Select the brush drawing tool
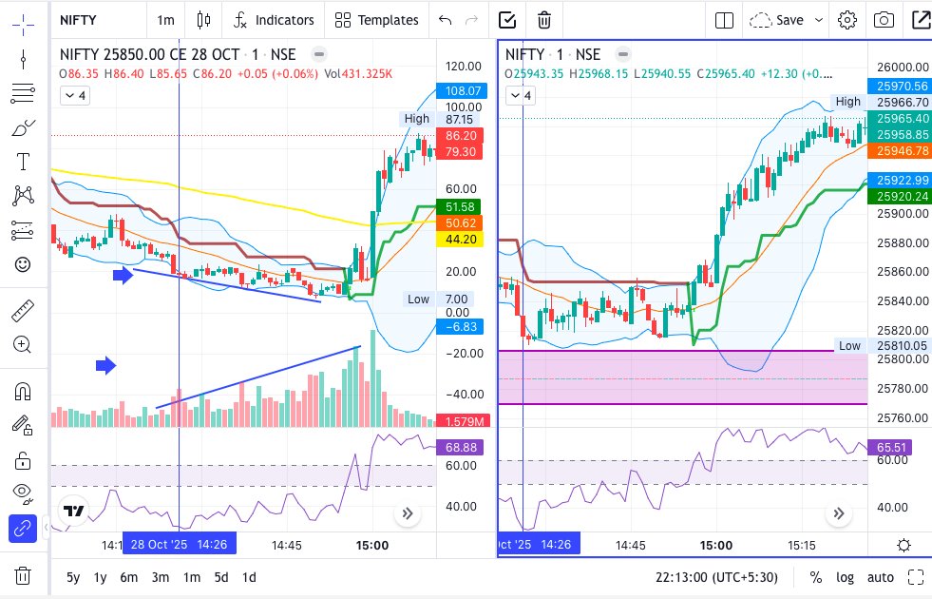The image size is (932, 599). [x=23, y=128]
